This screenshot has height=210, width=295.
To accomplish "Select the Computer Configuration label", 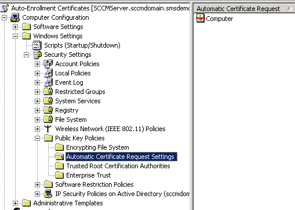I will pos(56,17).
